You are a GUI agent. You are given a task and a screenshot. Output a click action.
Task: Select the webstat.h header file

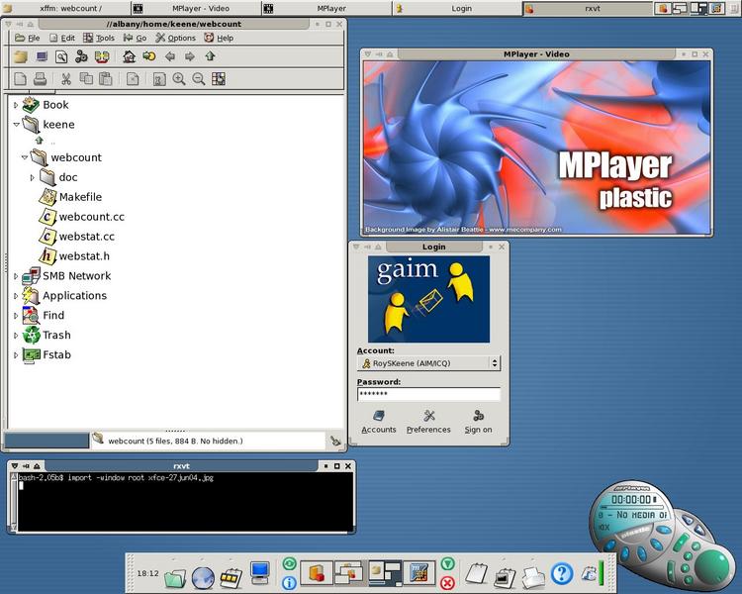[74, 256]
